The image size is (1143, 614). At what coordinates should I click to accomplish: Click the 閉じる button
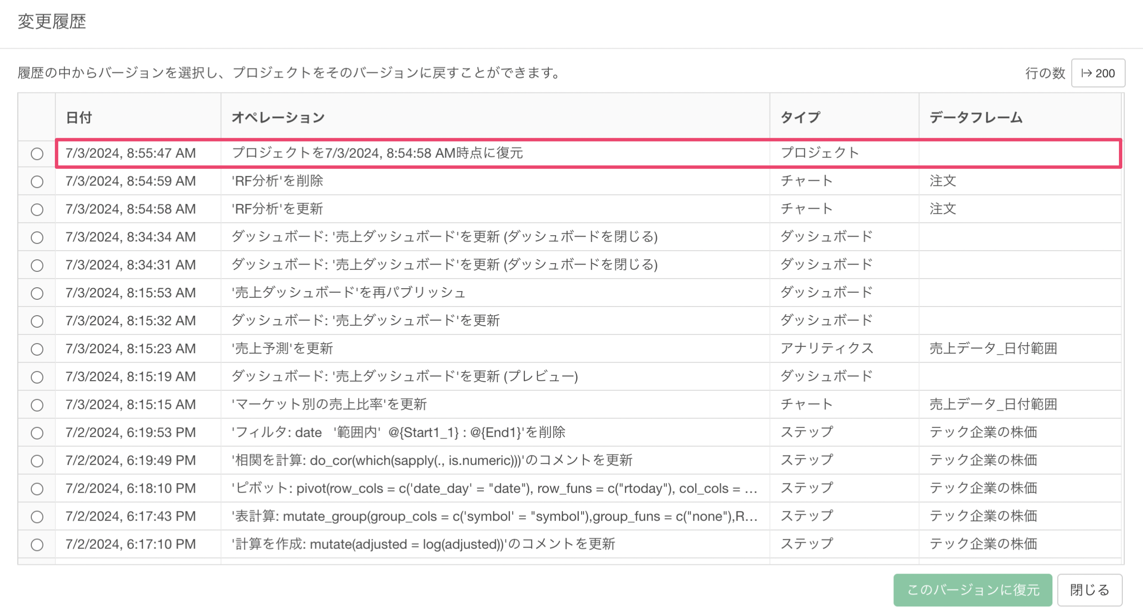[1090, 590]
